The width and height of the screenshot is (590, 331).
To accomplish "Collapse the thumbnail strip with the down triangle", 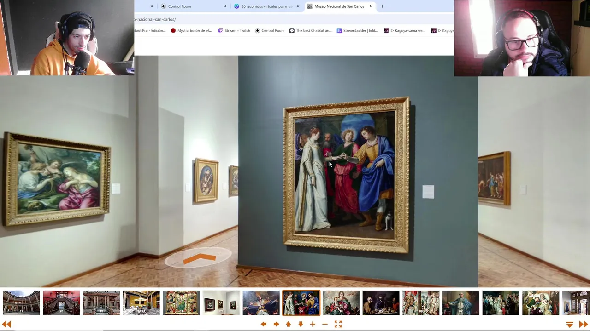I will (x=570, y=325).
